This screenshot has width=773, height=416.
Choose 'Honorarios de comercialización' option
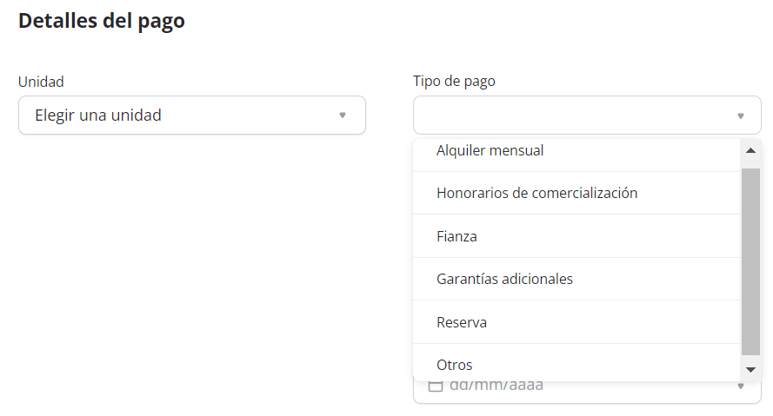pos(536,193)
